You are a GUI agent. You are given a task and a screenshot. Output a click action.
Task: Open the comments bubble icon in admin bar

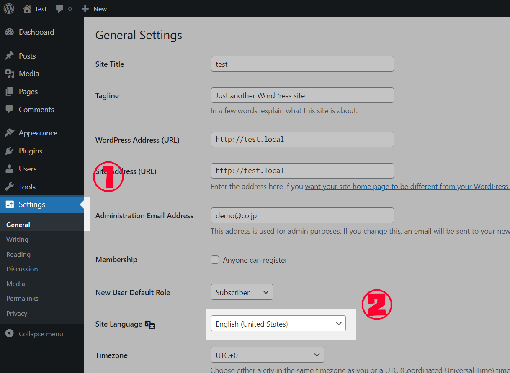(x=59, y=9)
